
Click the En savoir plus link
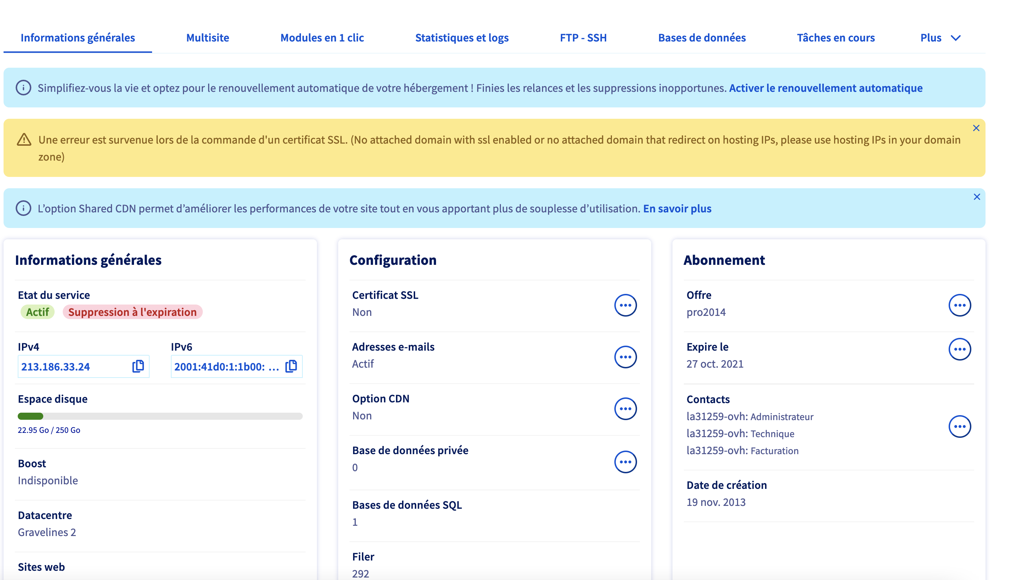[677, 209]
